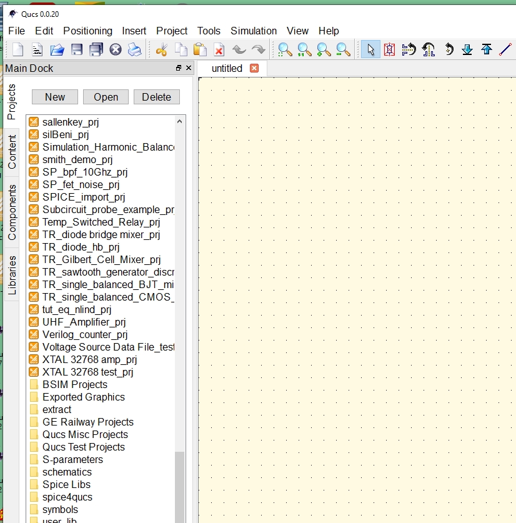Image resolution: width=516 pixels, height=523 pixels.
Task: Open the Tools menu
Action: coord(209,31)
